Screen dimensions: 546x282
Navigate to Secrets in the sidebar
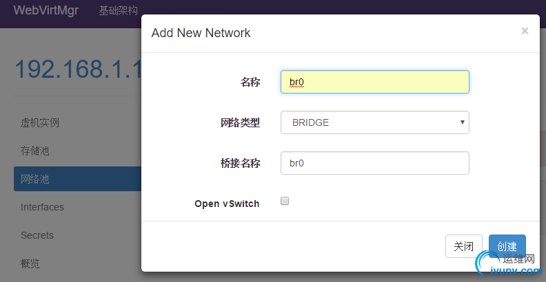coord(37,235)
